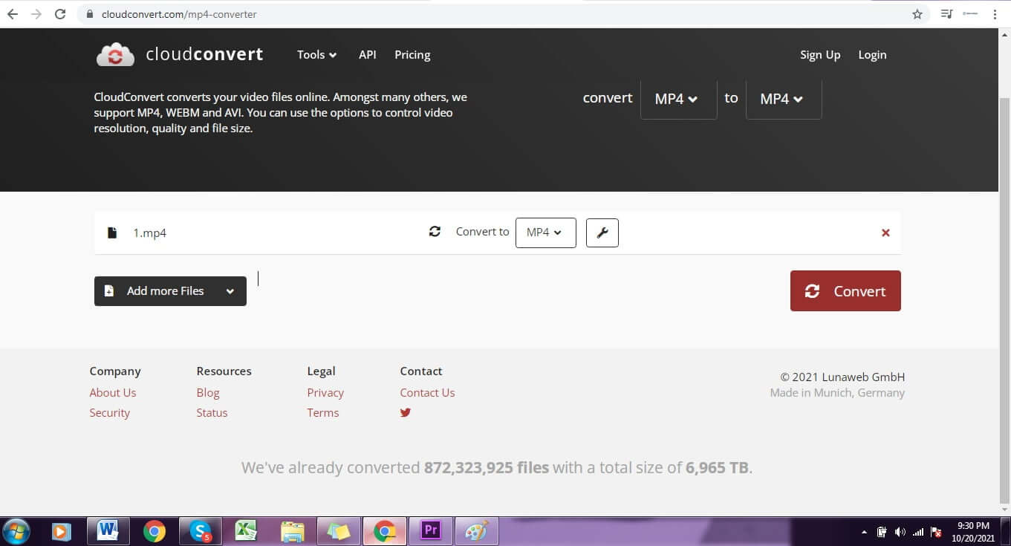Go forward using browser forward arrow
This screenshot has width=1011, height=546.
click(36, 14)
